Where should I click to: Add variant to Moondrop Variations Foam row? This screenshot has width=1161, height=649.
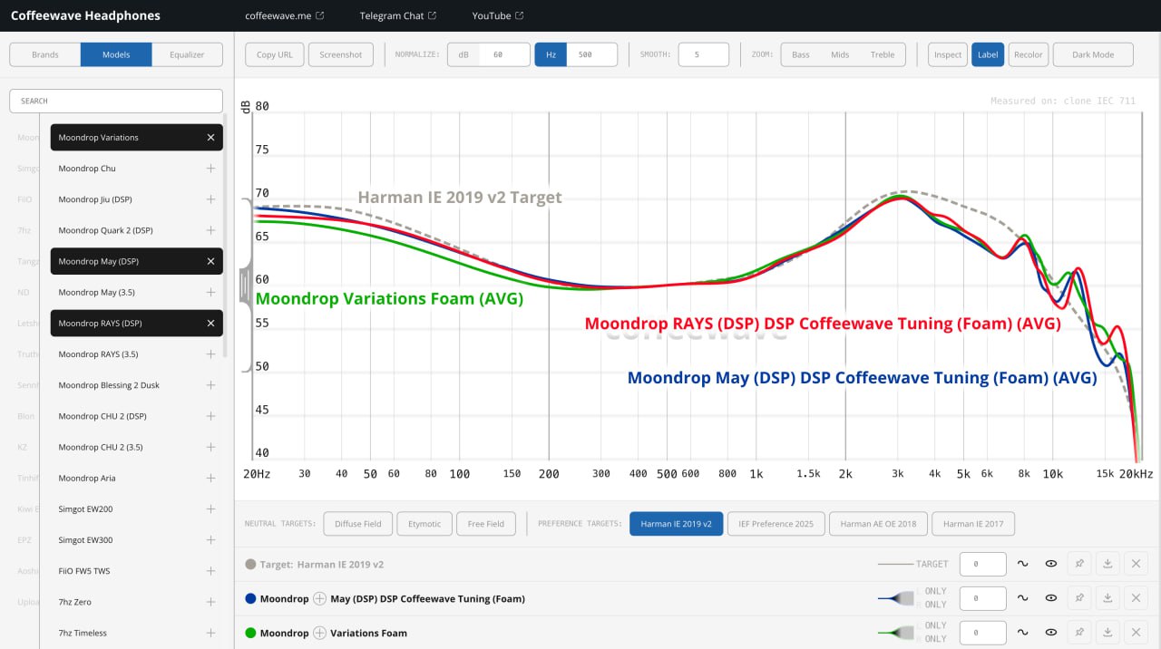click(x=319, y=633)
